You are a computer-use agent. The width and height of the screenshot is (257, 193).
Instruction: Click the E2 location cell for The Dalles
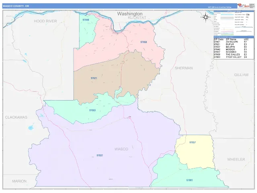click(x=245, y=55)
